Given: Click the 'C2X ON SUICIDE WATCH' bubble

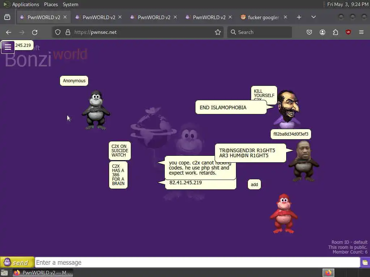Looking at the screenshot, I should click(x=120, y=150).
